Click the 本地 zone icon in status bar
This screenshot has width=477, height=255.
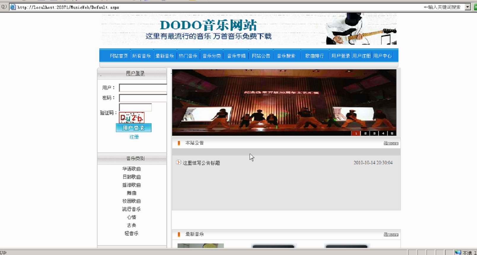tap(458, 252)
